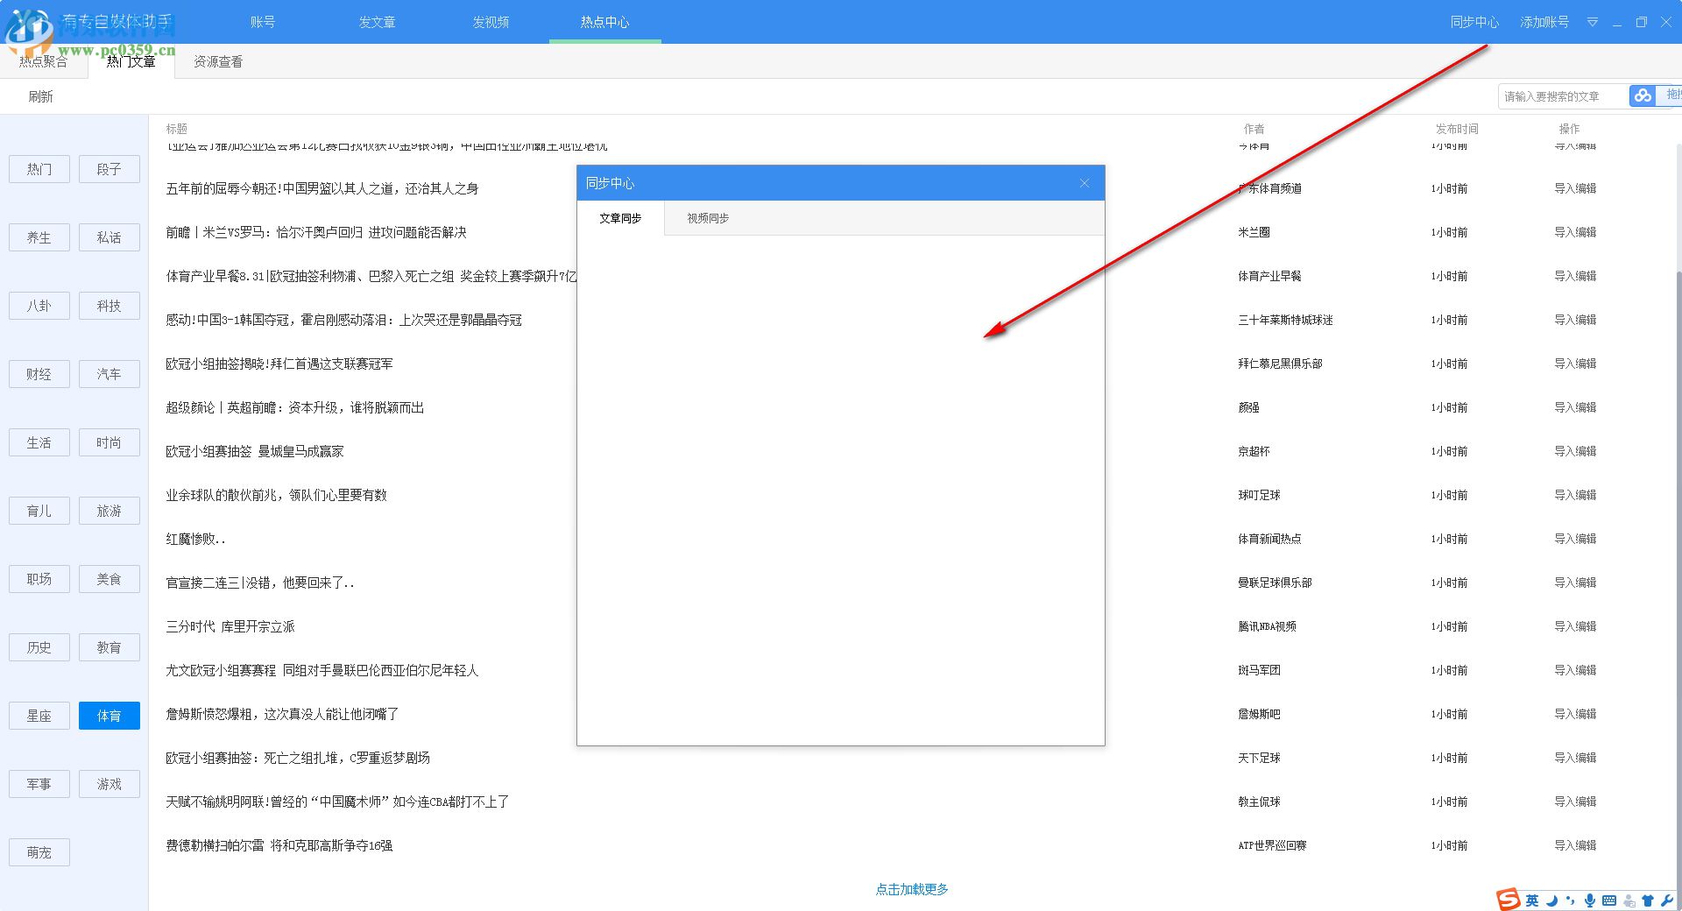Select the 职场 category
Image resolution: width=1682 pixels, height=911 pixels.
coord(39,579)
